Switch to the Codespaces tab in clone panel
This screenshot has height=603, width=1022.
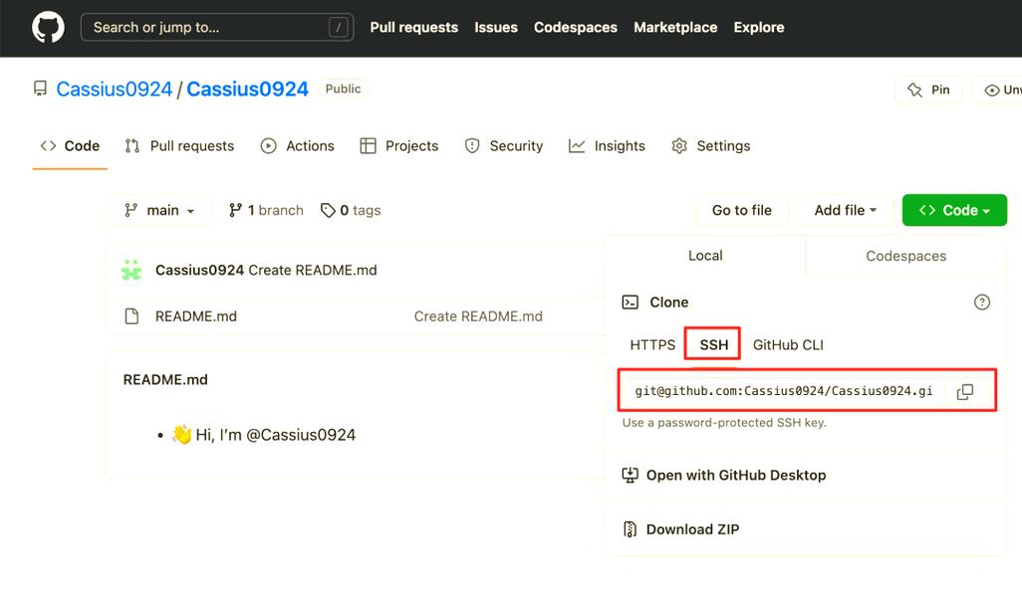pos(906,256)
